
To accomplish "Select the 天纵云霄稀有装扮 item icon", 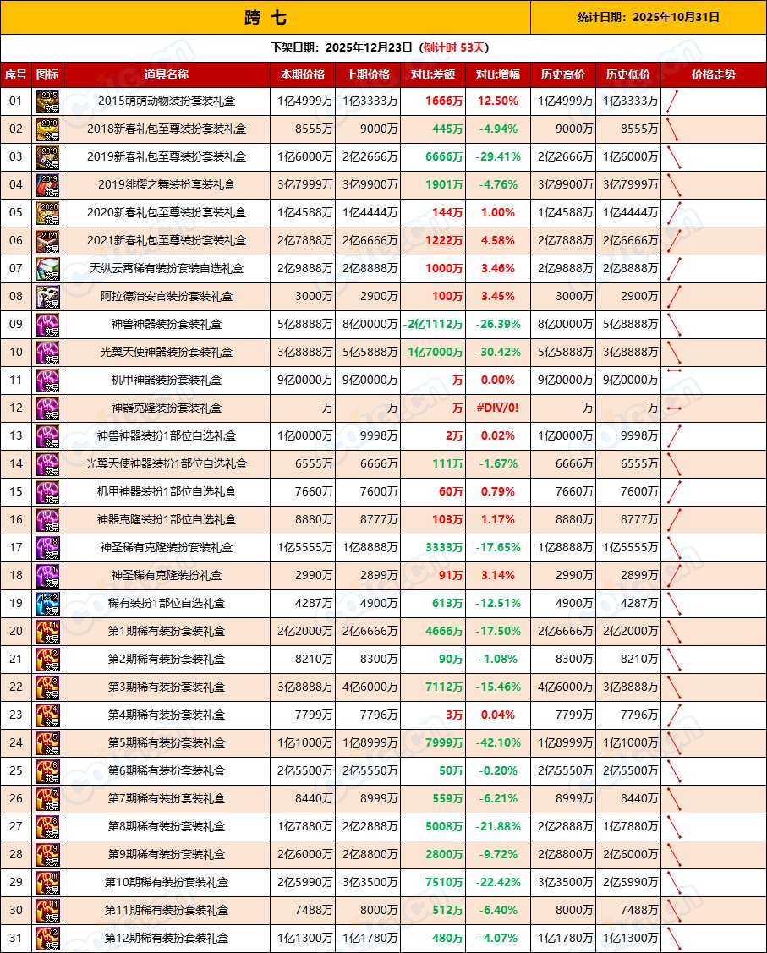I will 48,269.
